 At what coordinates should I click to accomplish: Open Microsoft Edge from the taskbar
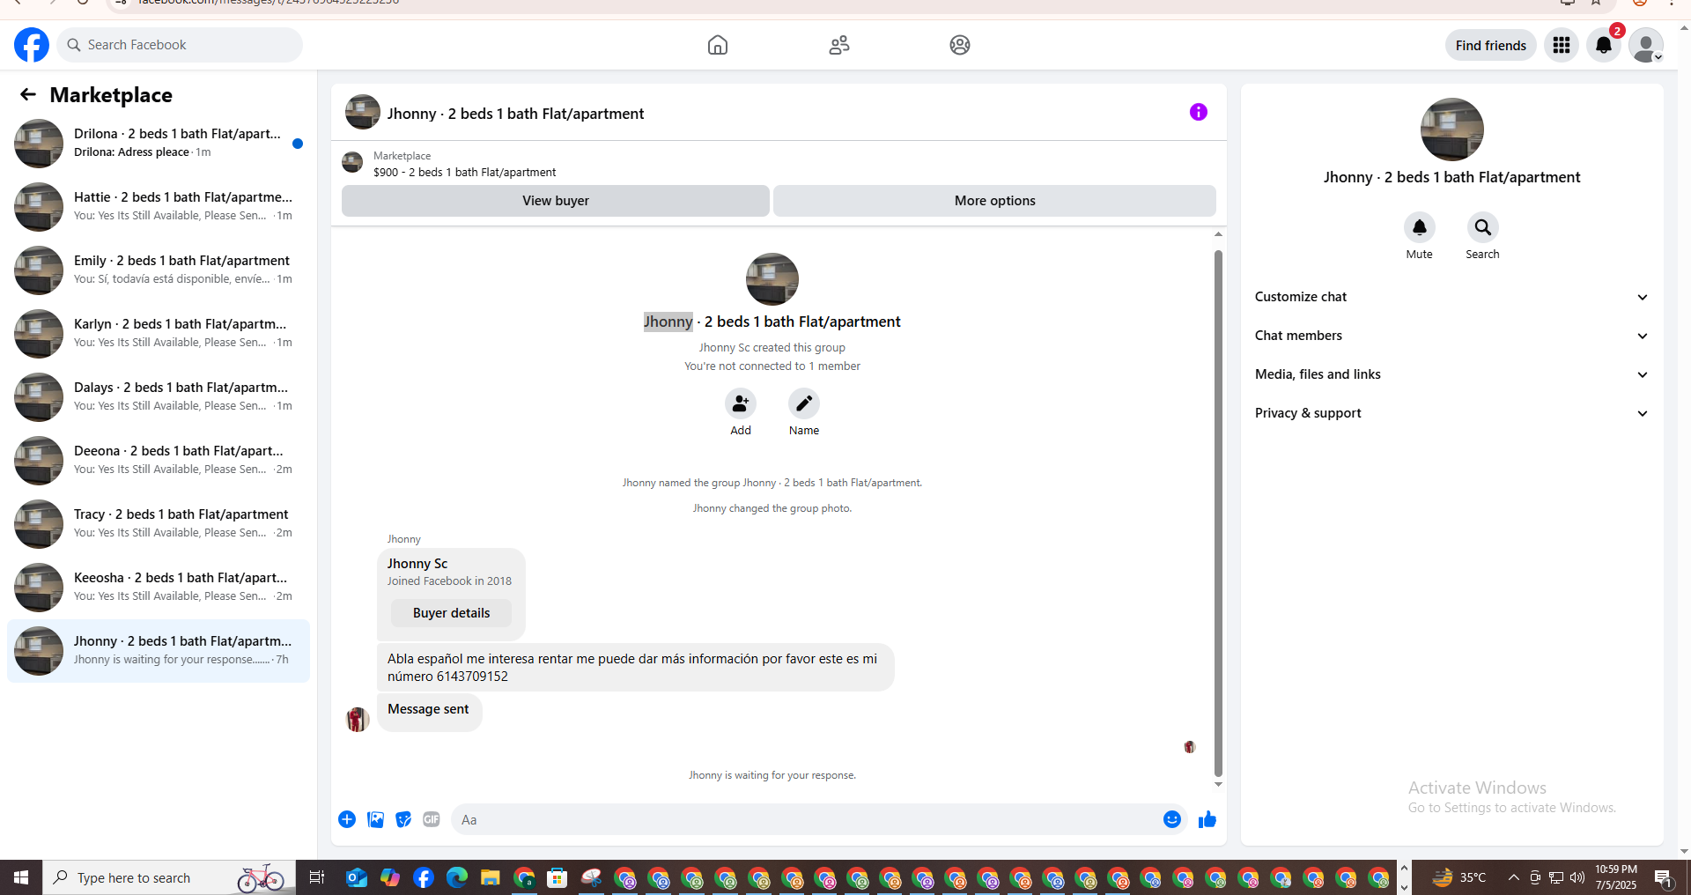point(457,877)
